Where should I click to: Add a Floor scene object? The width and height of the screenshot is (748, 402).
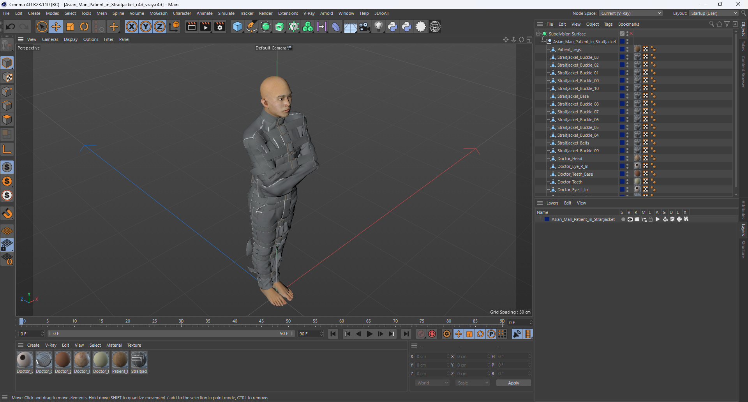pyautogui.click(x=350, y=26)
